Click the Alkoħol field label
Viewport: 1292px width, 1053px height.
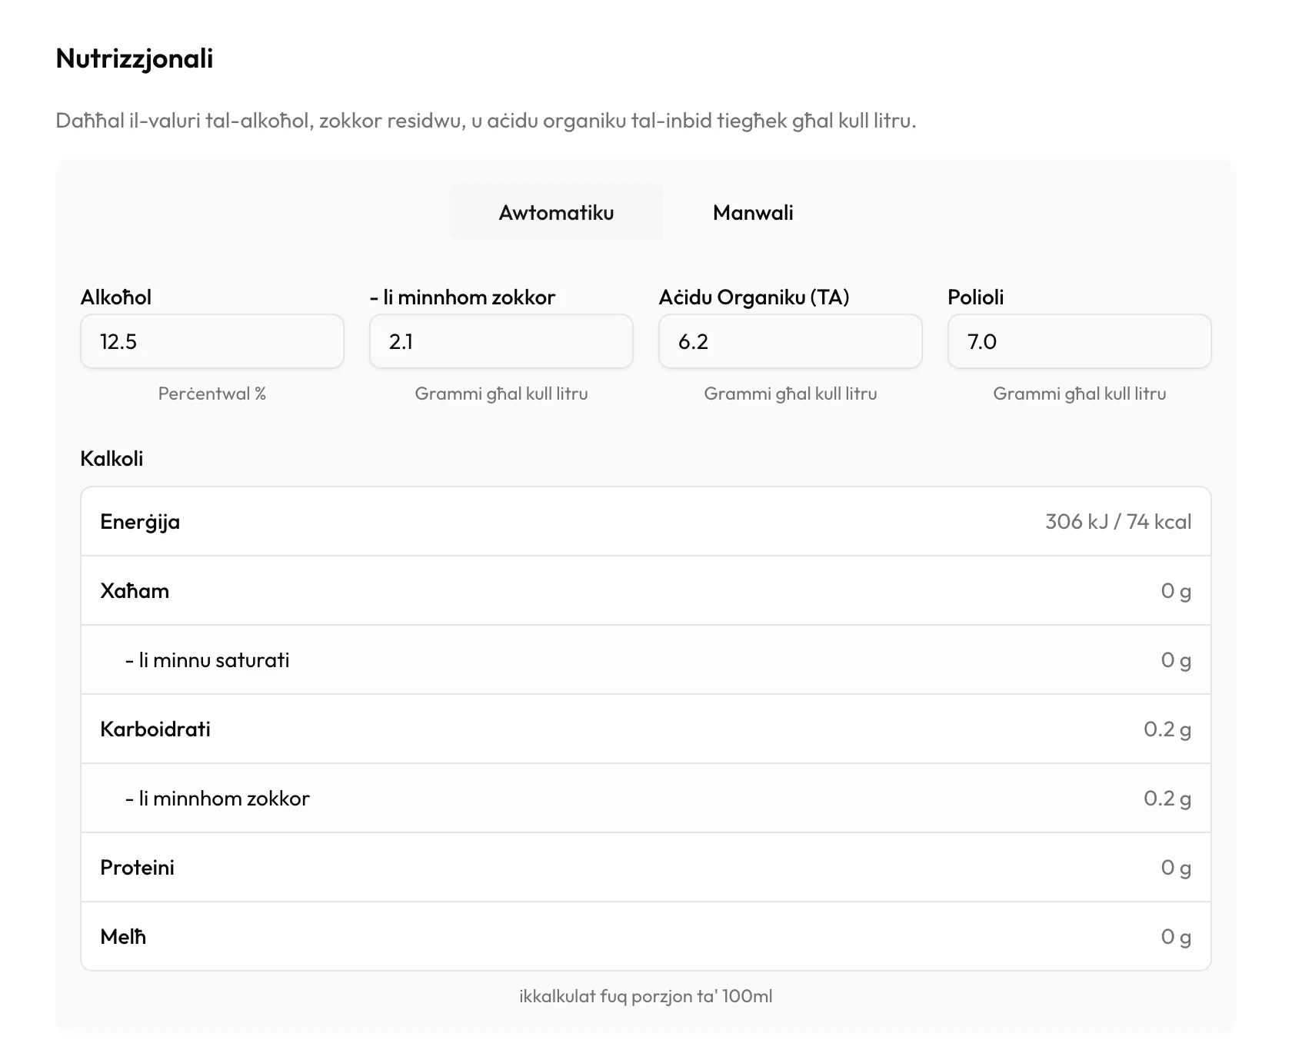tap(116, 297)
